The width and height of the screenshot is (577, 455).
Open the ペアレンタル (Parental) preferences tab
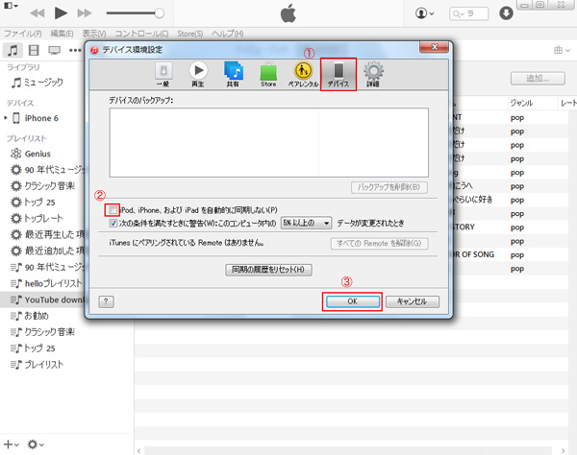coord(303,75)
